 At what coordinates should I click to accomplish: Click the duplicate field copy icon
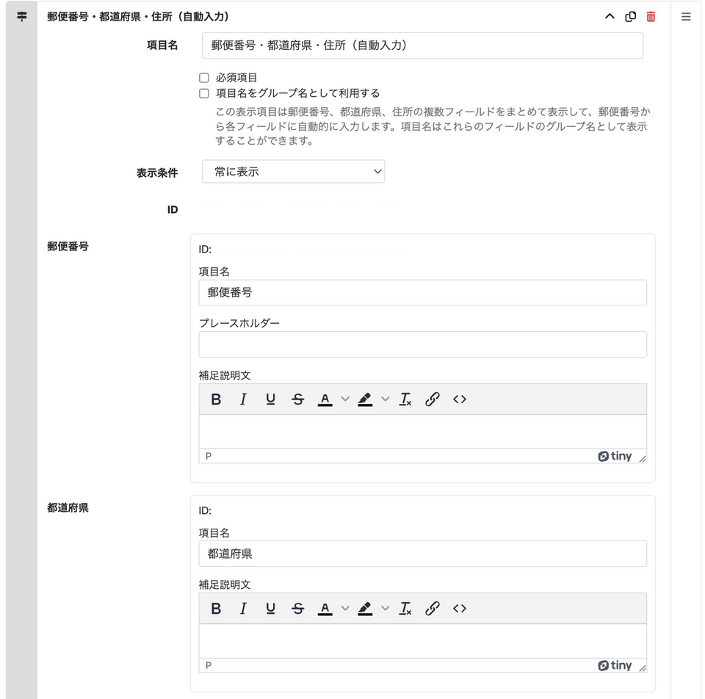[630, 17]
